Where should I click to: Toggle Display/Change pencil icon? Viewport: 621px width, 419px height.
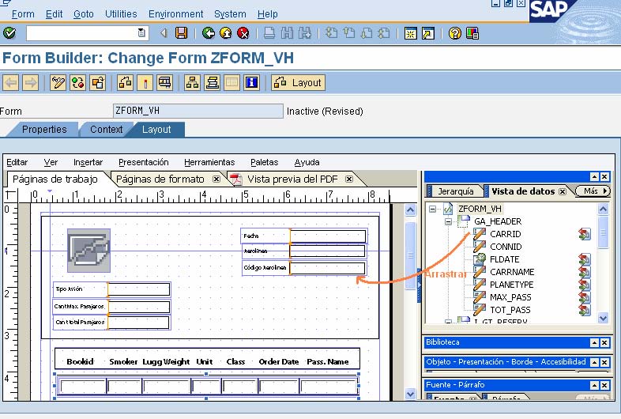click(58, 83)
